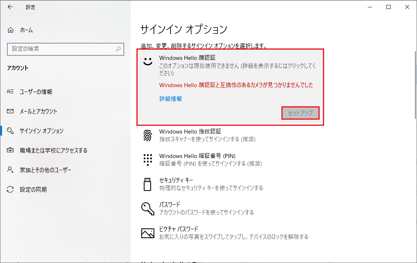Click the password key icon
417x263 pixels.
tap(147, 208)
